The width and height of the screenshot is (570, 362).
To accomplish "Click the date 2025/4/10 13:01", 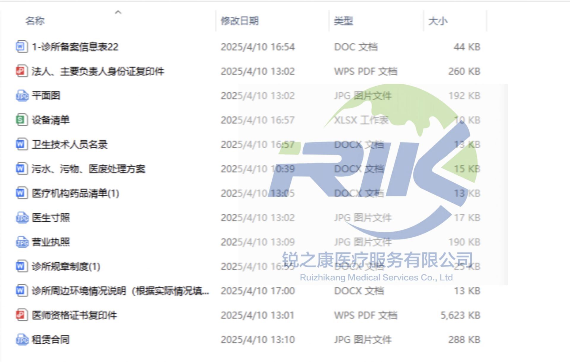I will point(258,315).
